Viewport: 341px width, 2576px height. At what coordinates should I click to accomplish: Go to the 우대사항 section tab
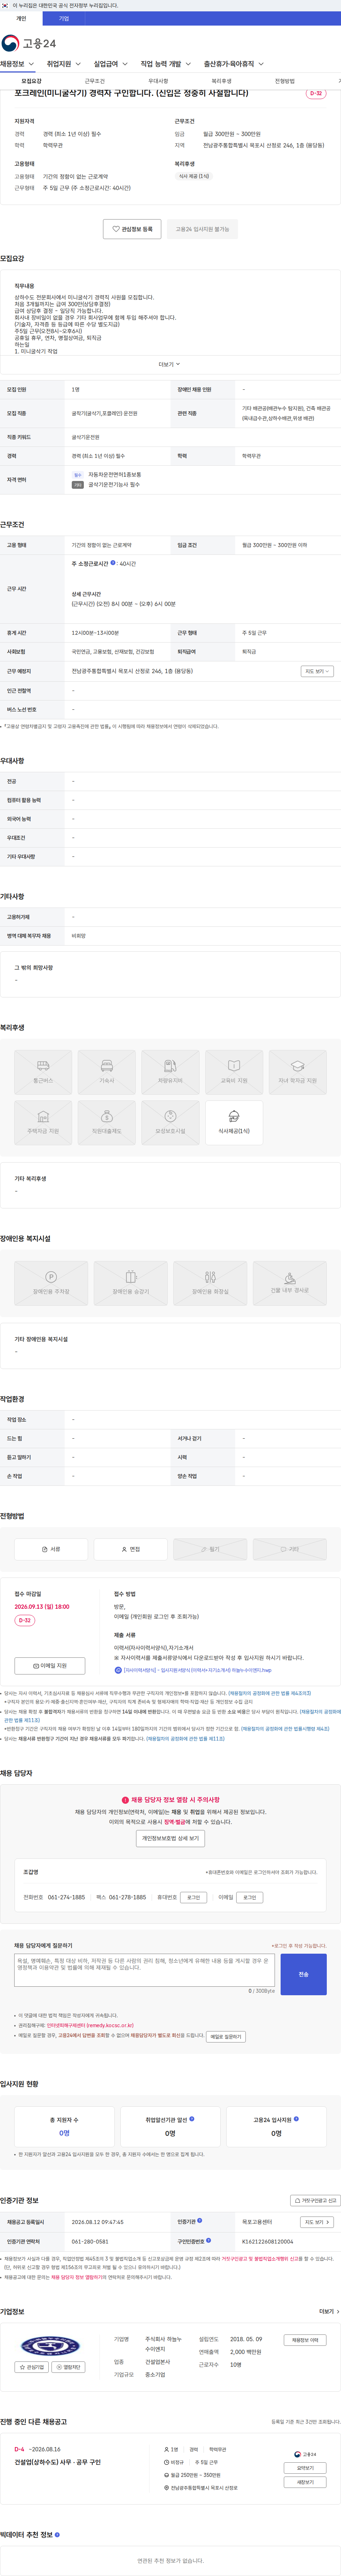click(158, 81)
